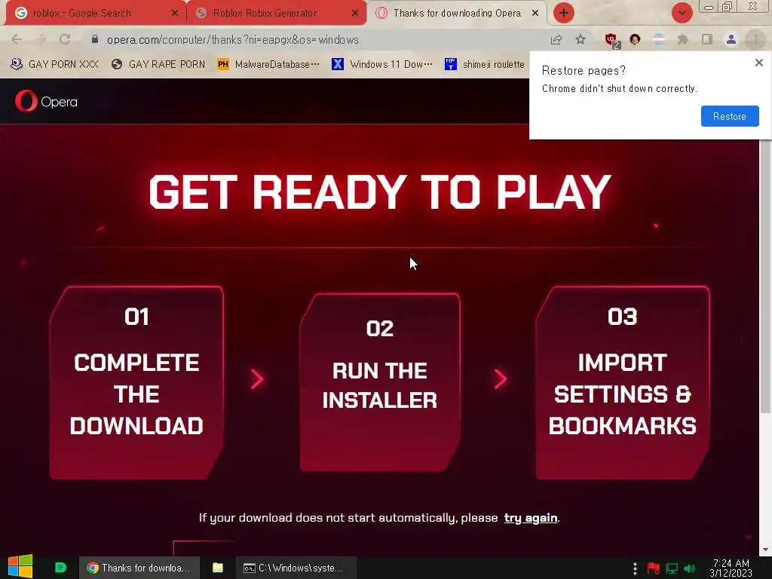Open the shimeji roulette bookmark
772x579 pixels.
[x=485, y=64]
